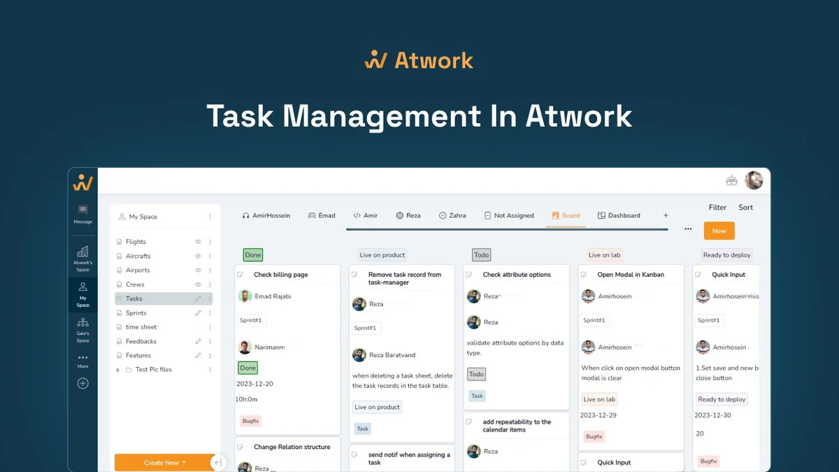Toggle eye icon next to Flights
839x472 pixels.
198,242
